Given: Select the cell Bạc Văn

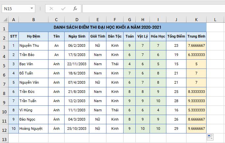Looking at the screenshot, I should [33, 64].
